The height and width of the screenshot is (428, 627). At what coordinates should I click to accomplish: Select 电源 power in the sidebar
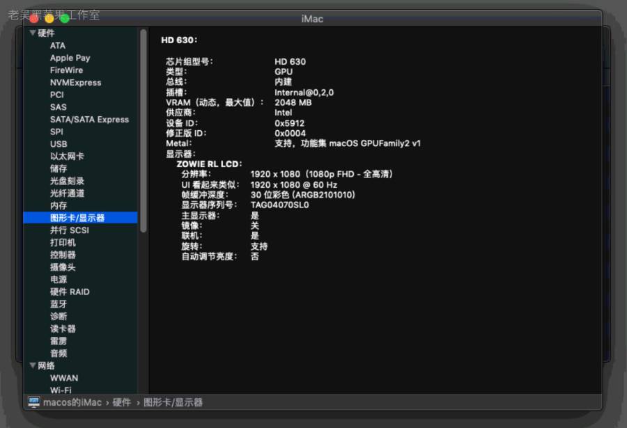click(59, 280)
